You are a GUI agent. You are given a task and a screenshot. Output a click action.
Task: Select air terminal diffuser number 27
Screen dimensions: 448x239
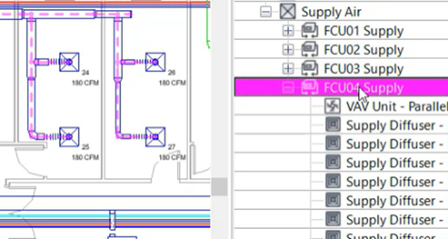tap(155, 137)
